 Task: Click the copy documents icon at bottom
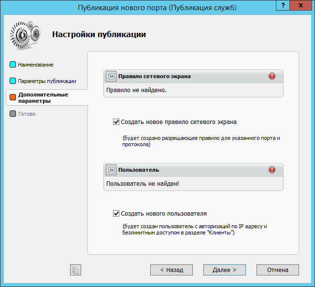(75, 270)
